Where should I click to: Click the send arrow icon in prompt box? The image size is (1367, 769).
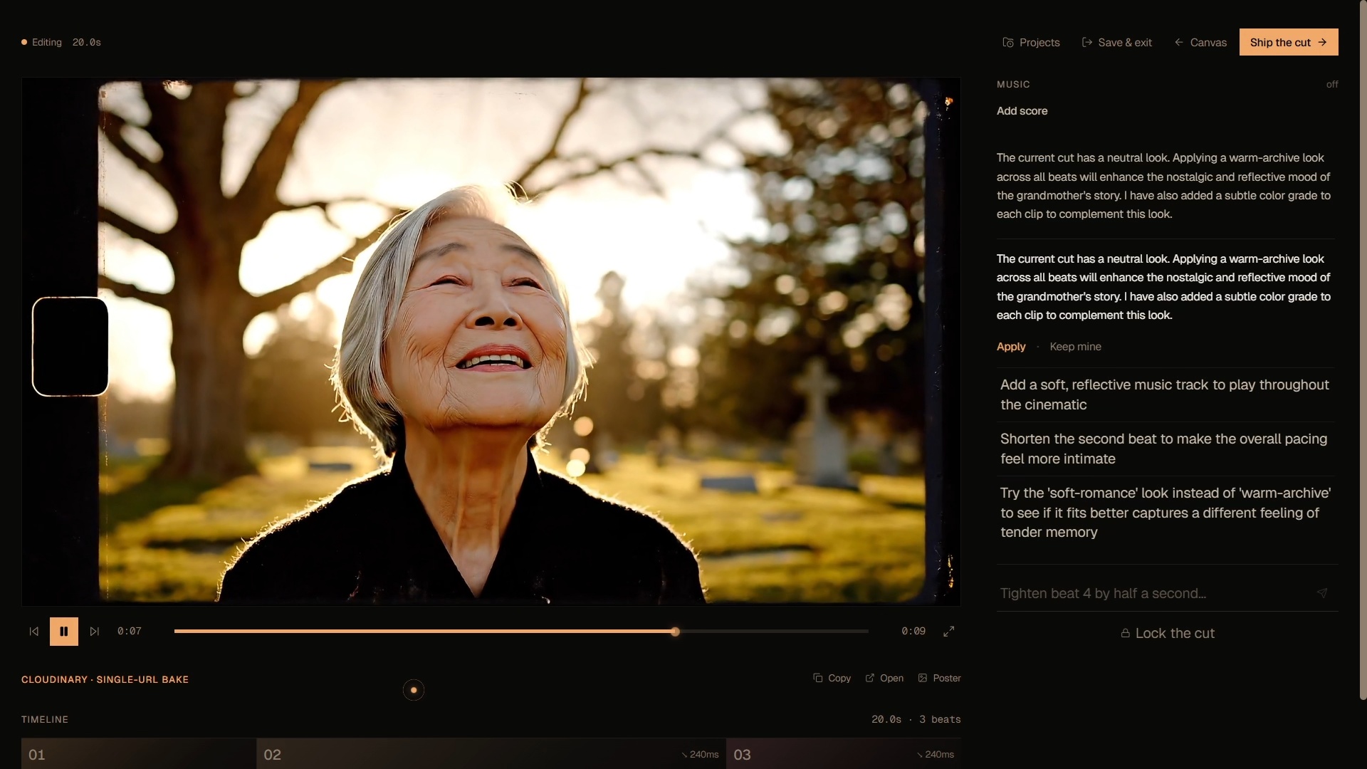pyautogui.click(x=1321, y=593)
